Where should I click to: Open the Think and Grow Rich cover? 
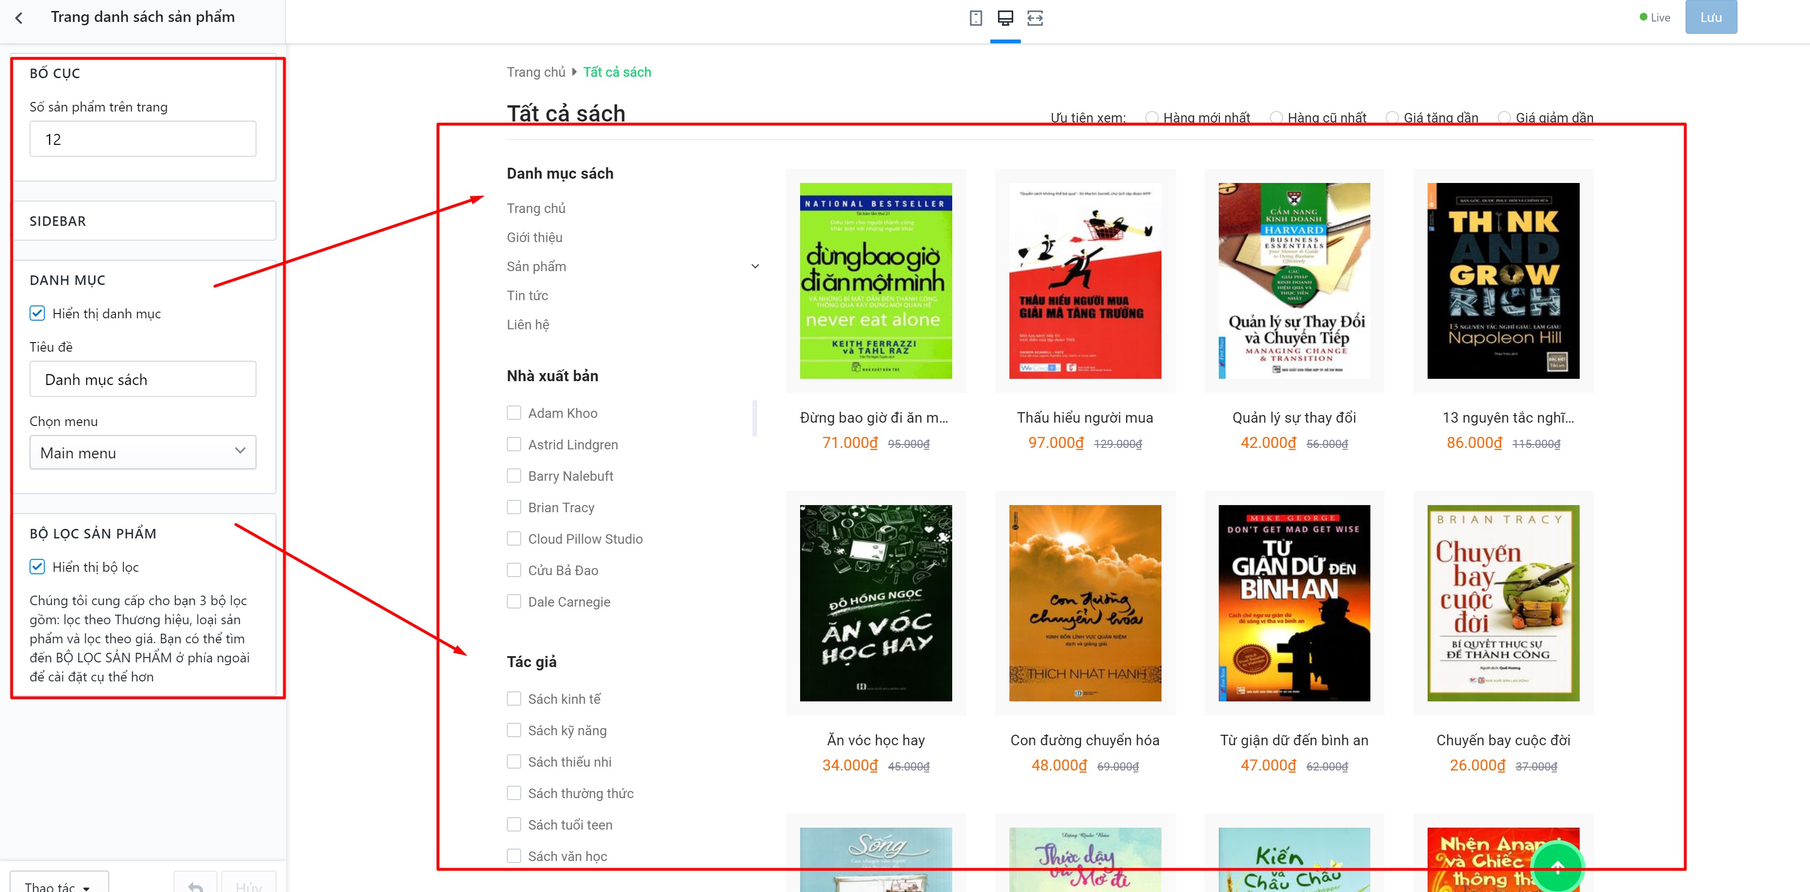click(x=1503, y=280)
